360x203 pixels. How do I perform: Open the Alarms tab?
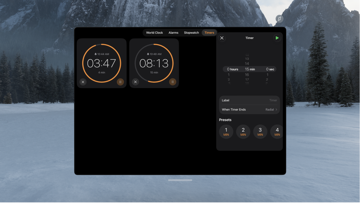click(173, 32)
